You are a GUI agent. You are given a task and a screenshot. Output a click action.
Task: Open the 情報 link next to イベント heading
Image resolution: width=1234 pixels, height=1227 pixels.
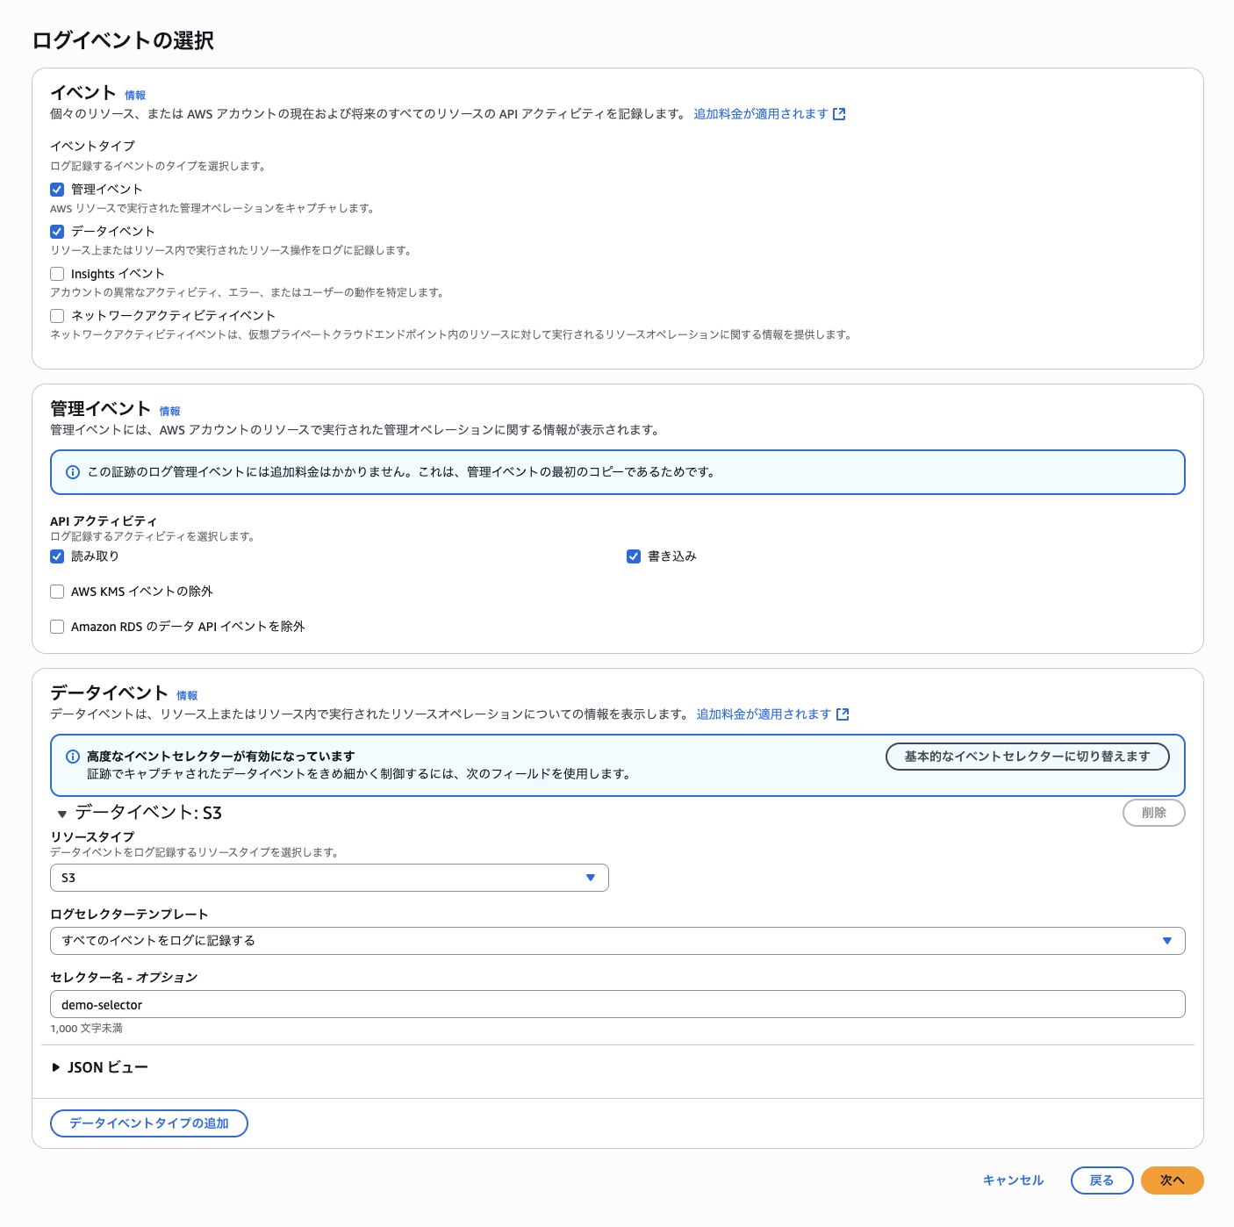coord(135,96)
